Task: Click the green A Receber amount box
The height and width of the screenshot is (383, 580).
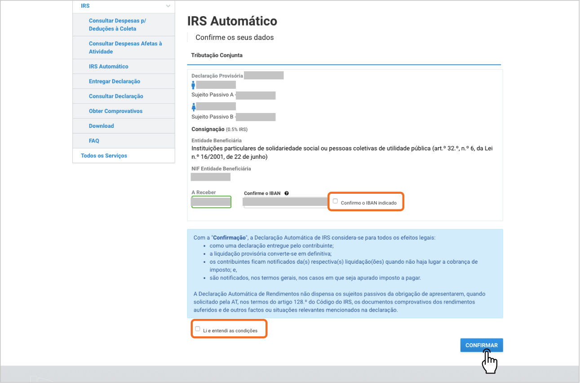Action: [x=211, y=202]
